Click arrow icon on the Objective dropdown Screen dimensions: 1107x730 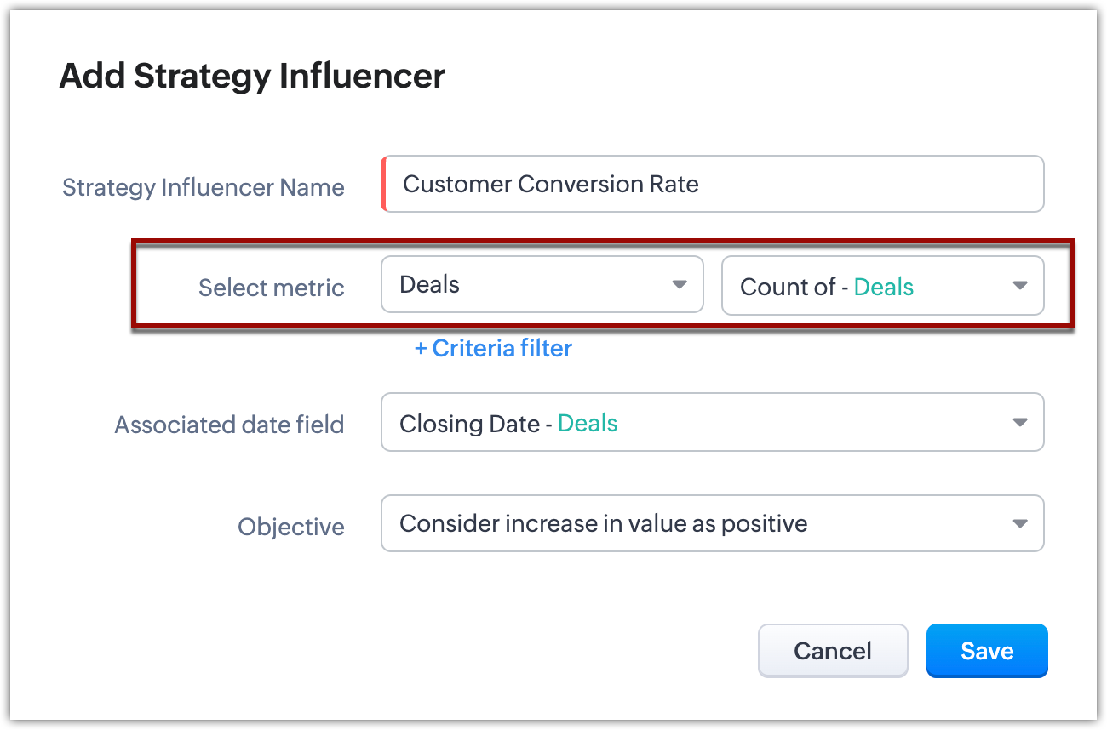(1020, 523)
